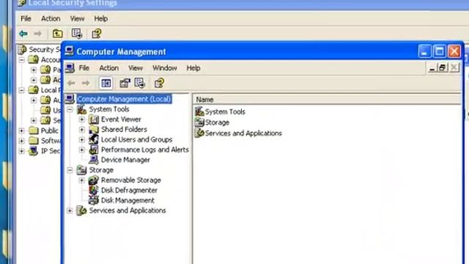Screen dimensions: 469x264
Task: Click Disk Defragmenter icon in tree
Action: click(94, 191)
